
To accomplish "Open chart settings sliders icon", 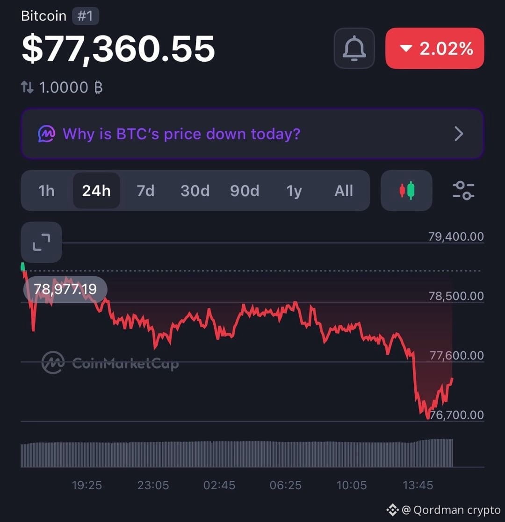I will pyautogui.click(x=463, y=190).
